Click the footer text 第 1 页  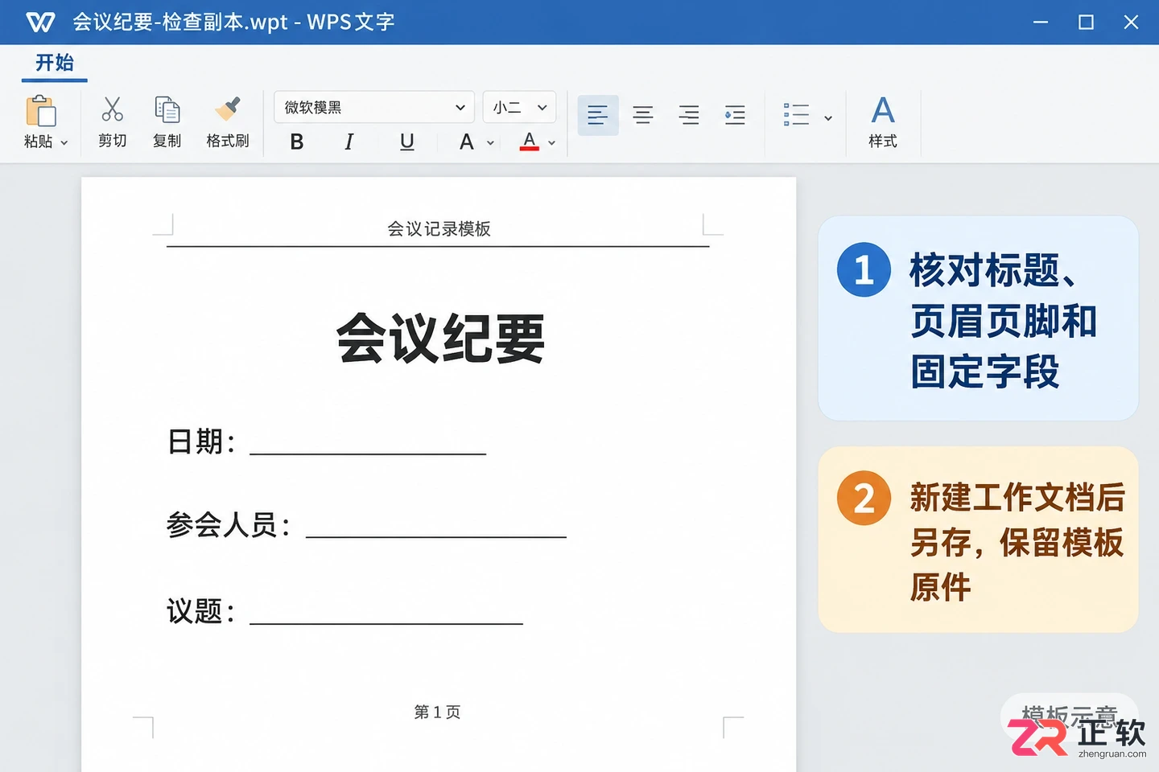438,712
